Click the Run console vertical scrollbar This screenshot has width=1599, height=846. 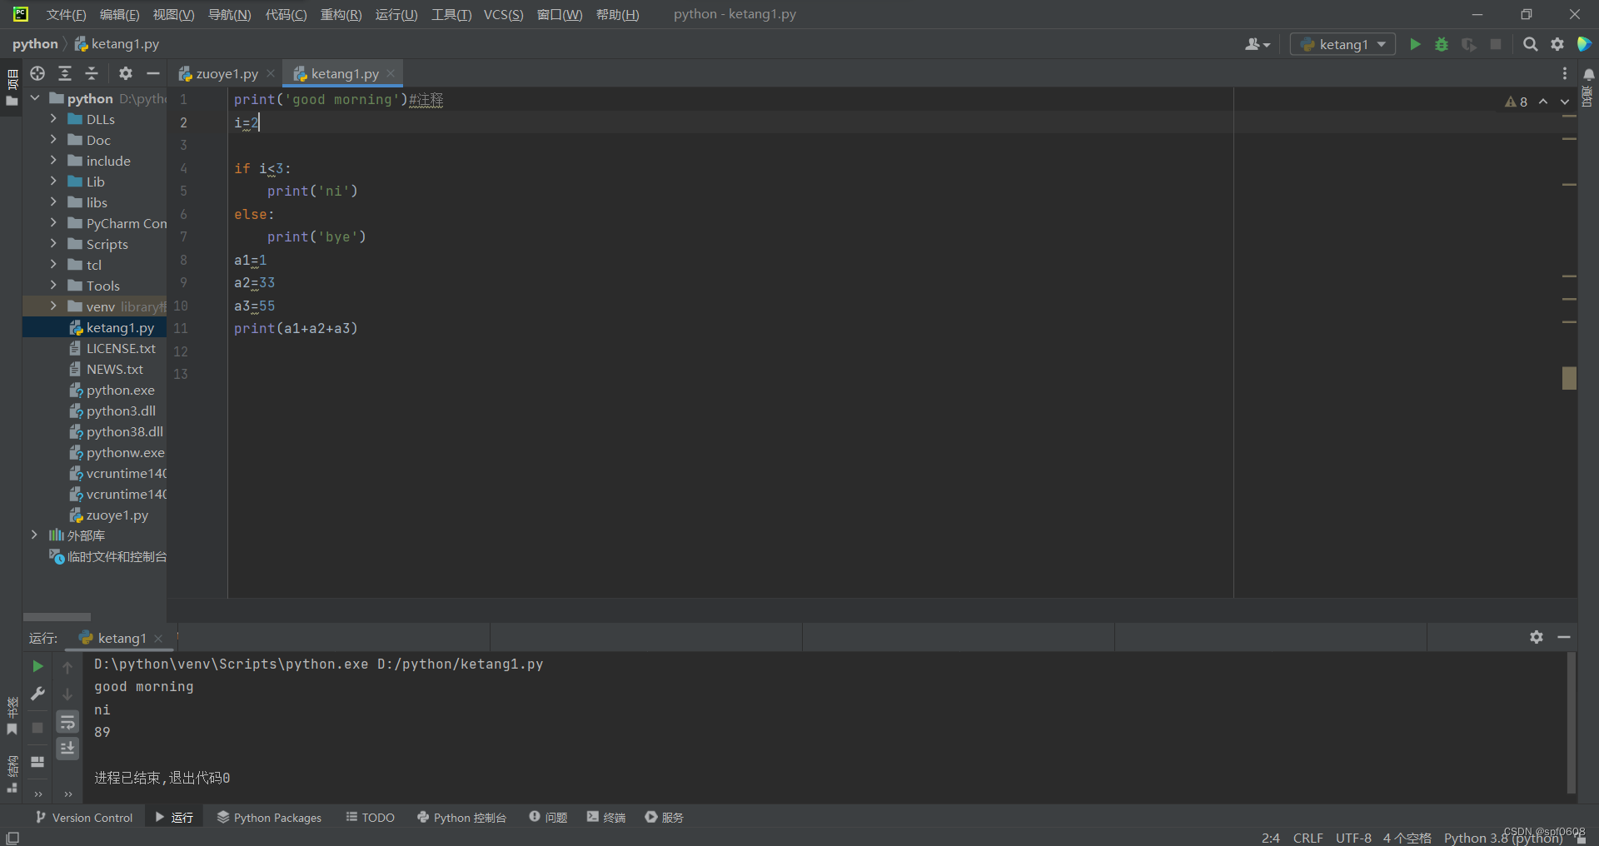(1572, 723)
